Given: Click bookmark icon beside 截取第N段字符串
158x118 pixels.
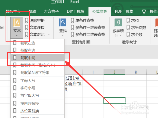Looking at the screenshot, I should [x=15, y=72].
